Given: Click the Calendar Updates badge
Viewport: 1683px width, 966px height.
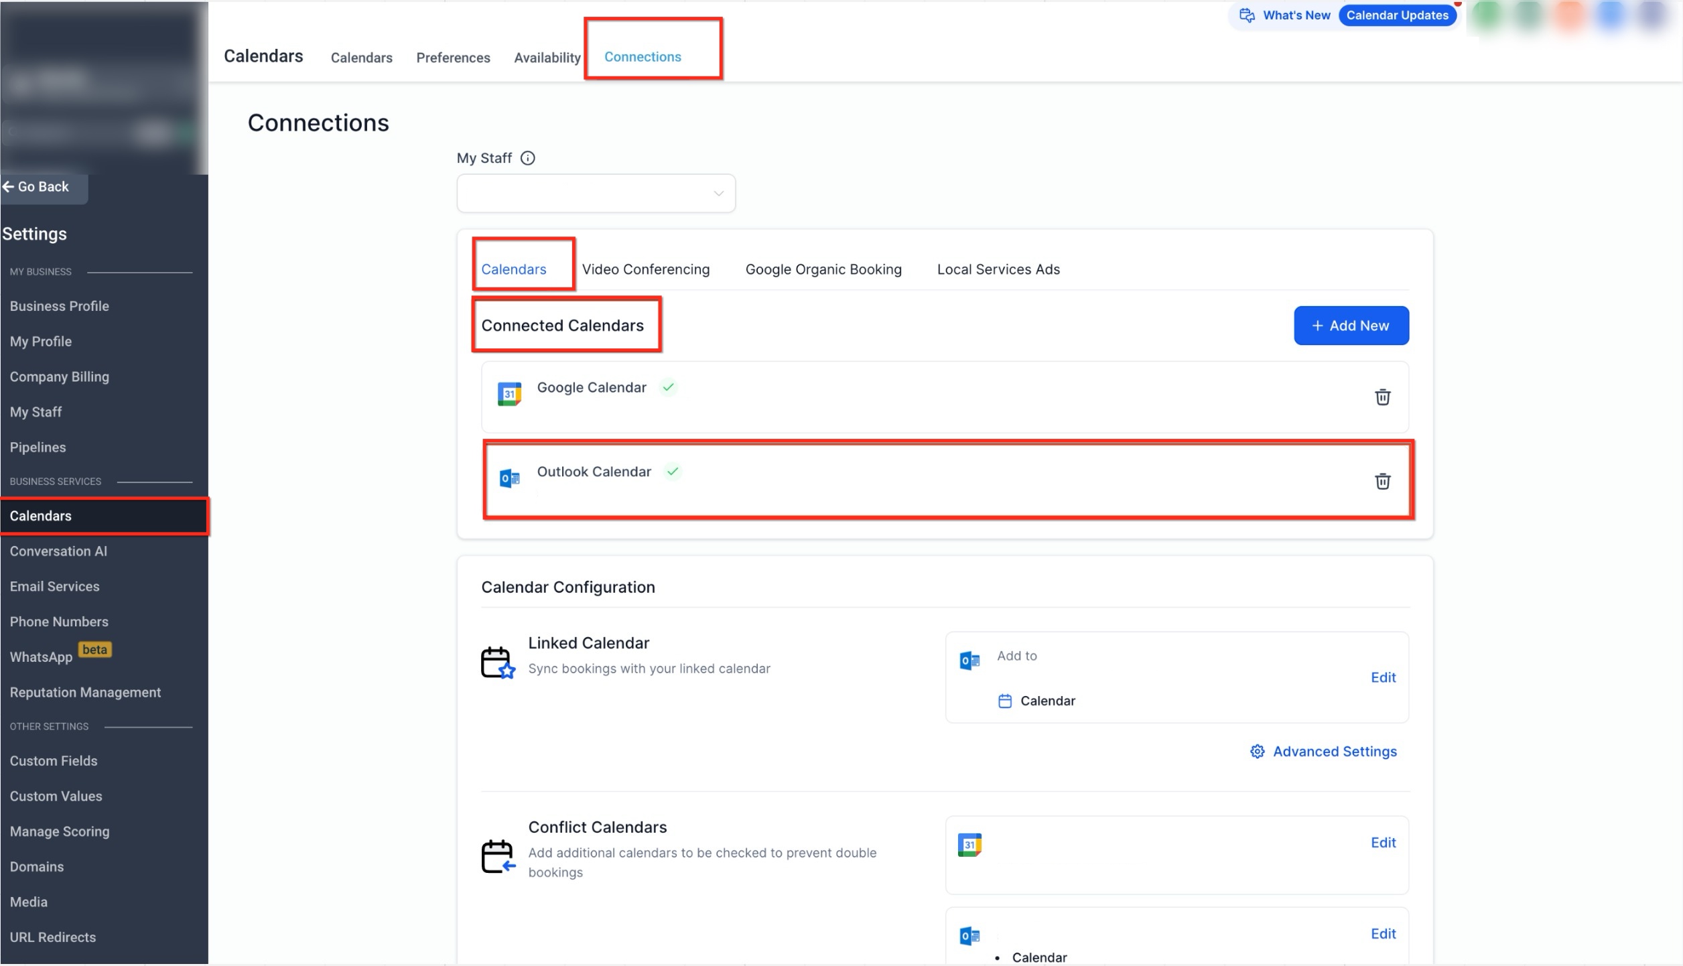Looking at the screenshot, I should pyautogui.click(x=1397, y=15).
